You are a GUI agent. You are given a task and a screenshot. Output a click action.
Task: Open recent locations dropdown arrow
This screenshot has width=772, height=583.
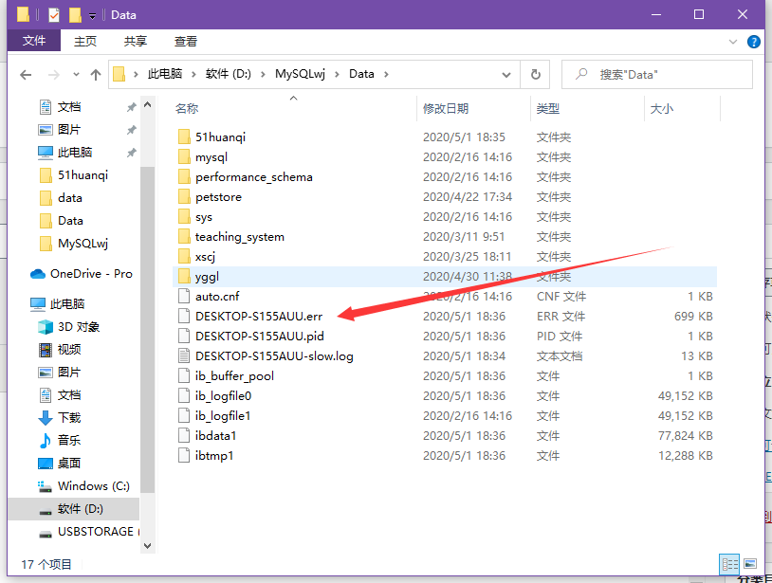pyautogui.click(x=73, y=74)
